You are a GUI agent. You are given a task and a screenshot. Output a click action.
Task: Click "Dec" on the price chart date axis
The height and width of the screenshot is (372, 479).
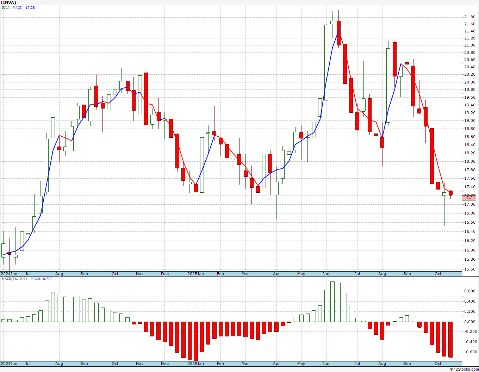(x=165, y=274)
